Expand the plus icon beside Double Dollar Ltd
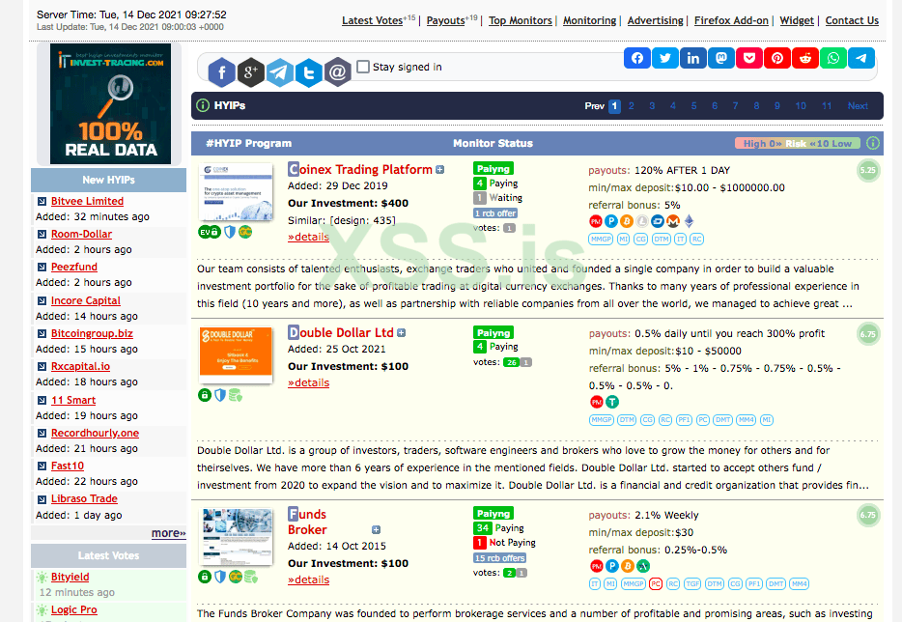The width and height of the screenshot is (902, 622). [402, 332]
